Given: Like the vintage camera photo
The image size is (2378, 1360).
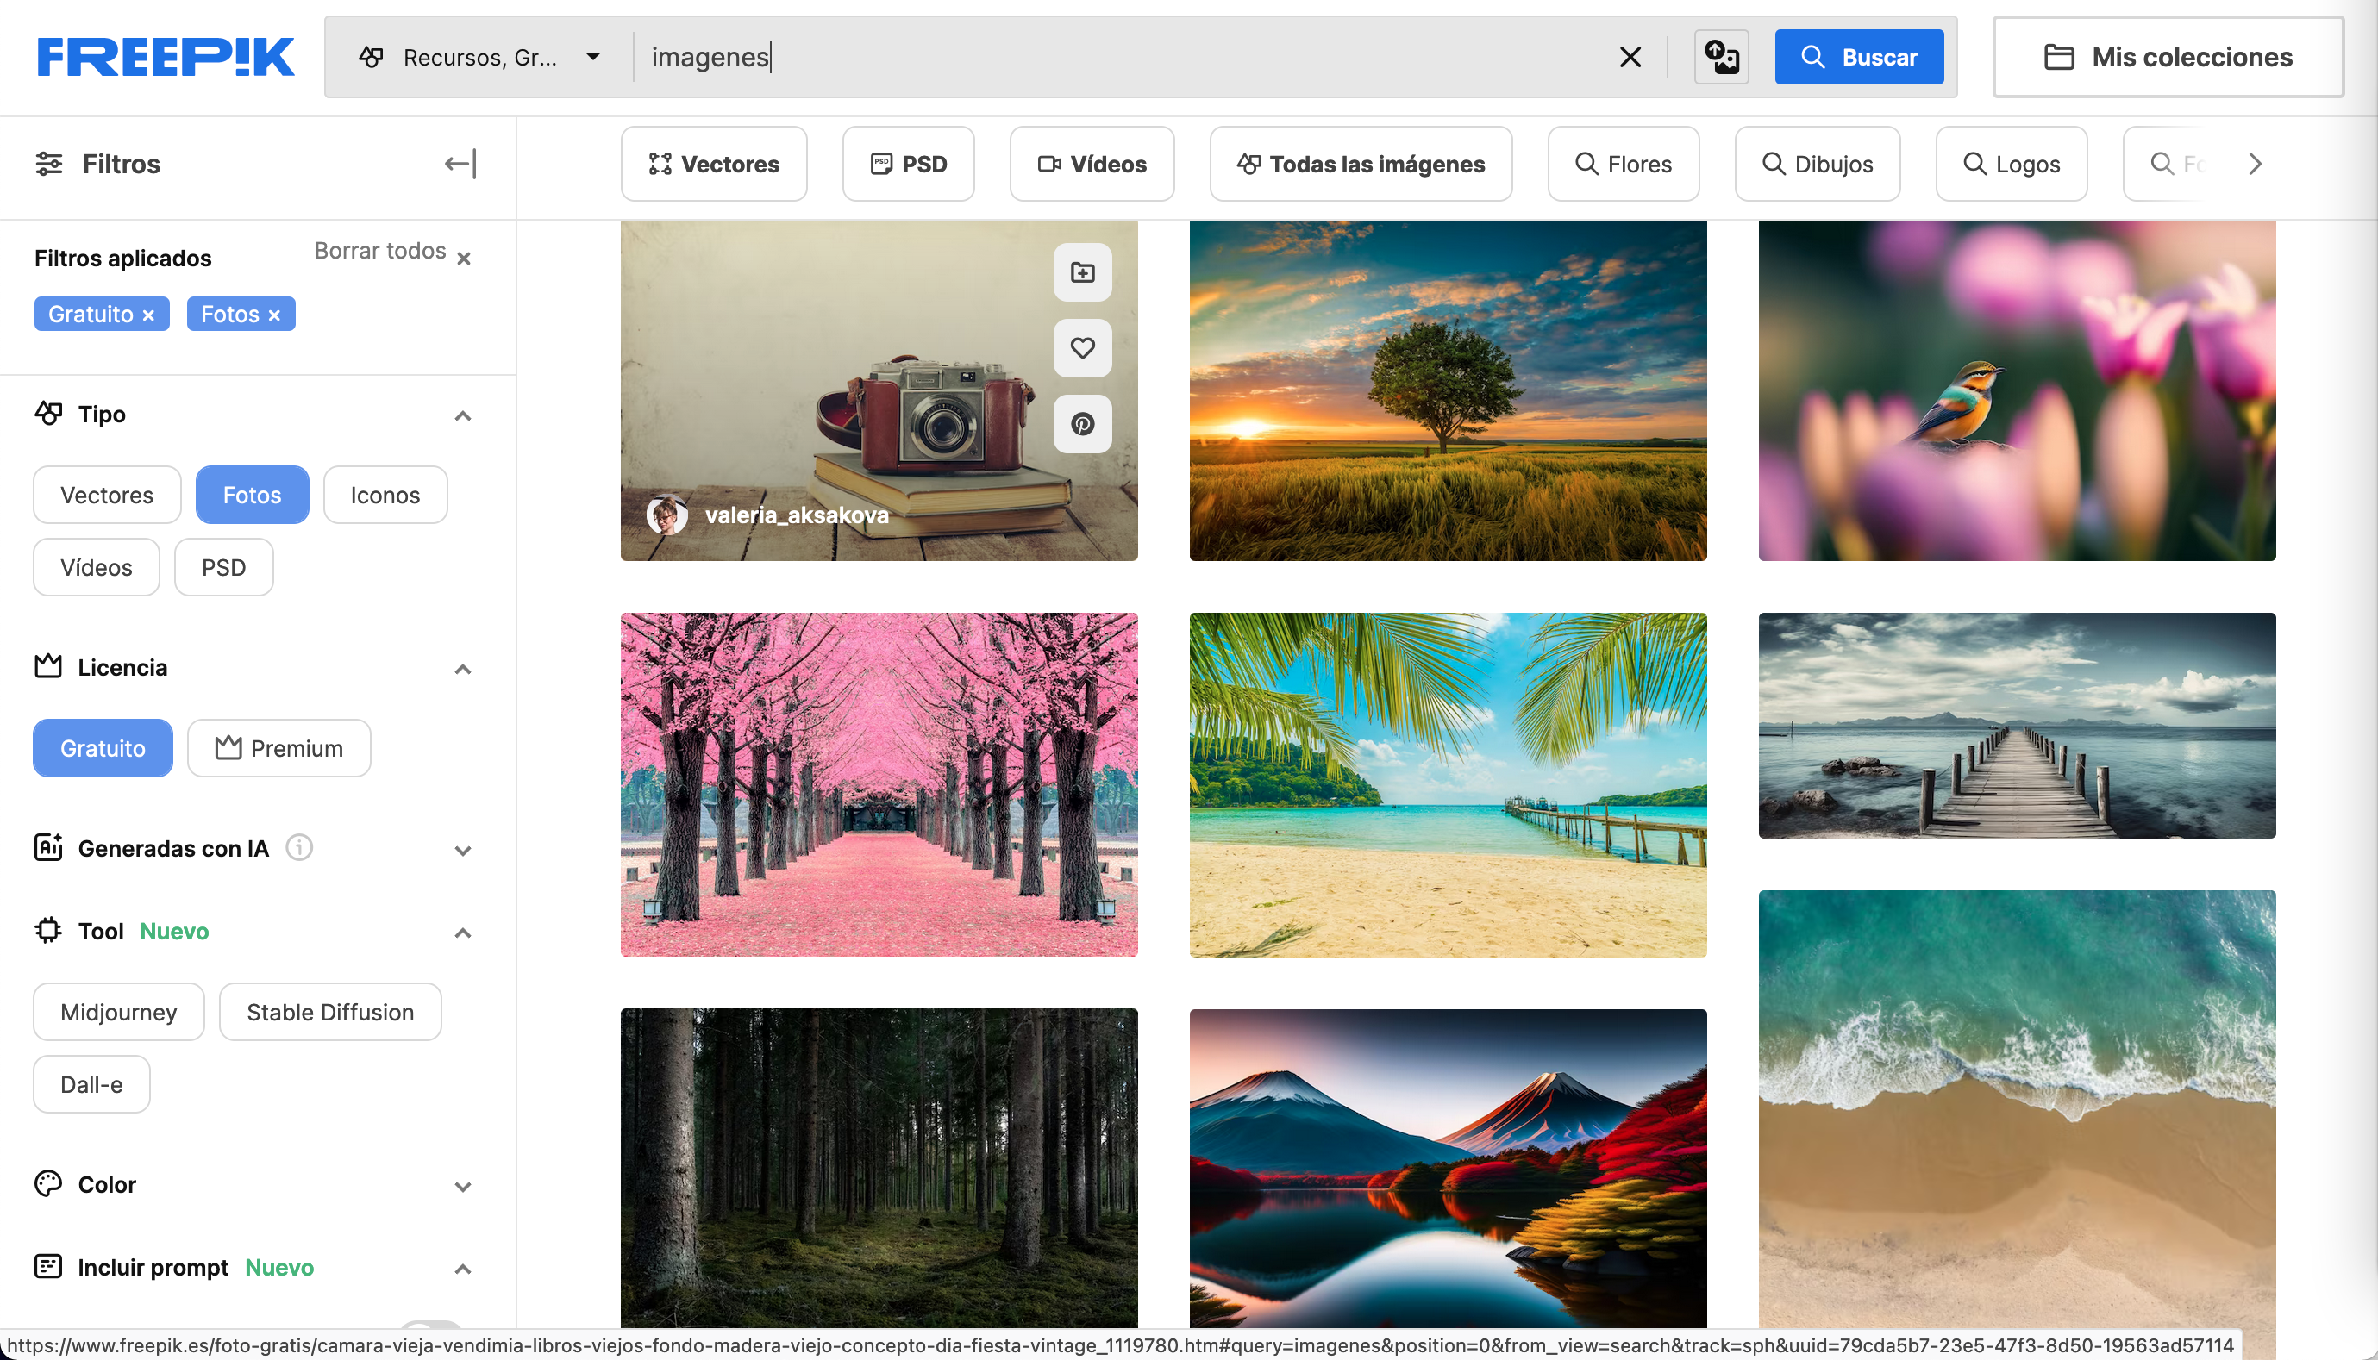Looking at the screenshot, I should [x=1082, y=348].
